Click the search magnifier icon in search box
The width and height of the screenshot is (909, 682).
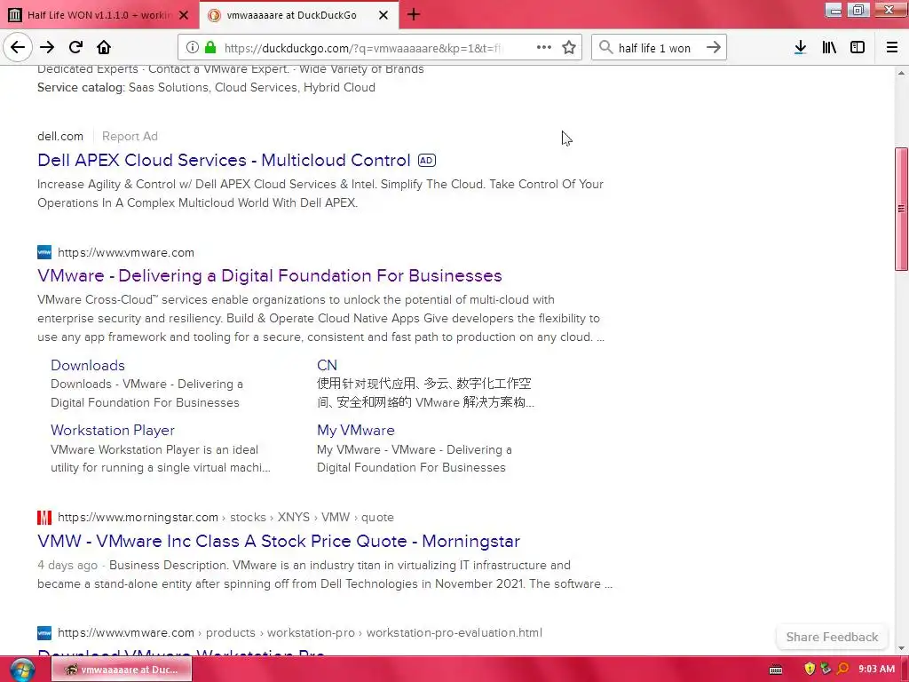(x=605, y=48)
